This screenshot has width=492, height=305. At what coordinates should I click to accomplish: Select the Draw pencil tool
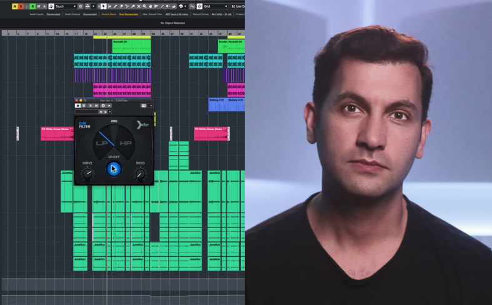[x=115, y=6]
